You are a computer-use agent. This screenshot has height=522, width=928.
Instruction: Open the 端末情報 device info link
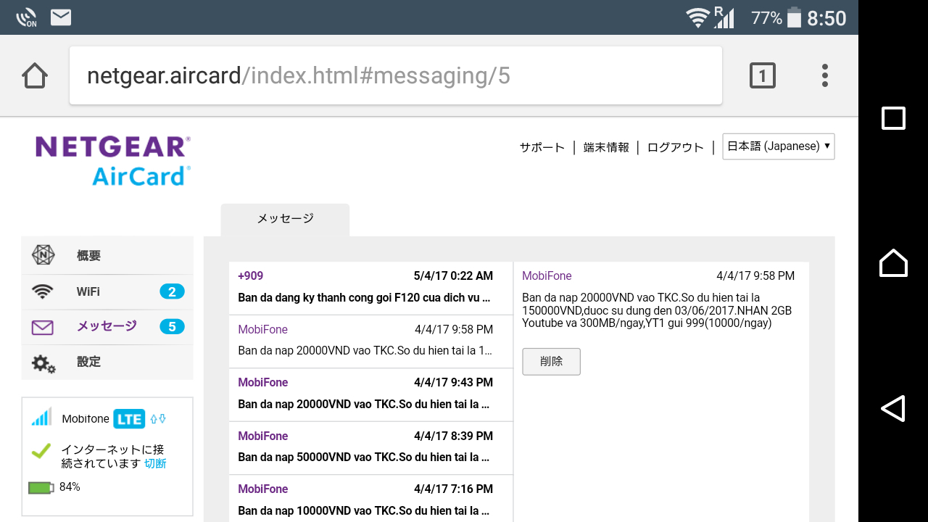tap(606, 147)
